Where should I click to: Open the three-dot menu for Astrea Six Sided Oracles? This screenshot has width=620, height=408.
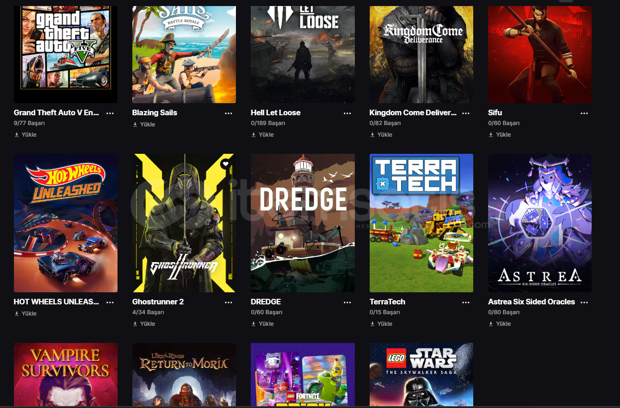pyautogui.click(x=584, y=302)
